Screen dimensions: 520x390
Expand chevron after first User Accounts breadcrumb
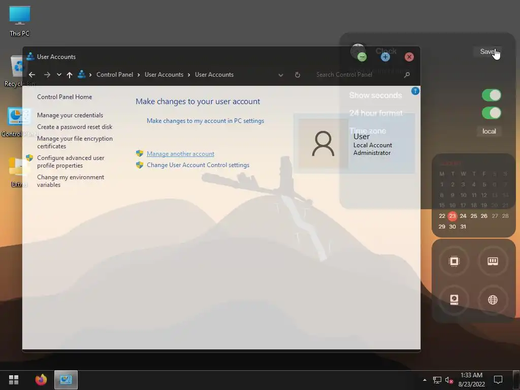point(189,75)
